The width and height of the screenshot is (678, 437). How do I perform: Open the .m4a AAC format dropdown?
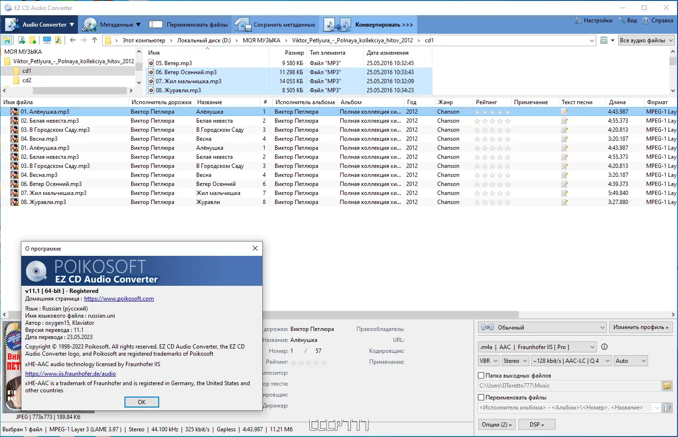[537, 347]
